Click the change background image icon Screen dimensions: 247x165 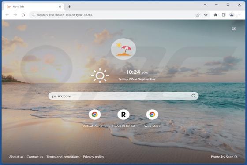[x=234, y=29]
